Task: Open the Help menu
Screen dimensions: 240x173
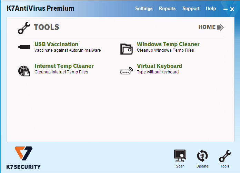Action: pos(211,8)
